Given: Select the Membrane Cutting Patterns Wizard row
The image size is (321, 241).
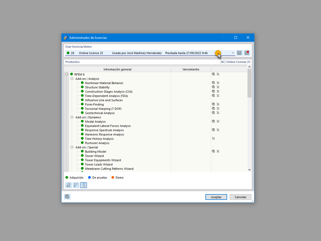Looking at the screenshot, I should click(x=109, y=169).
